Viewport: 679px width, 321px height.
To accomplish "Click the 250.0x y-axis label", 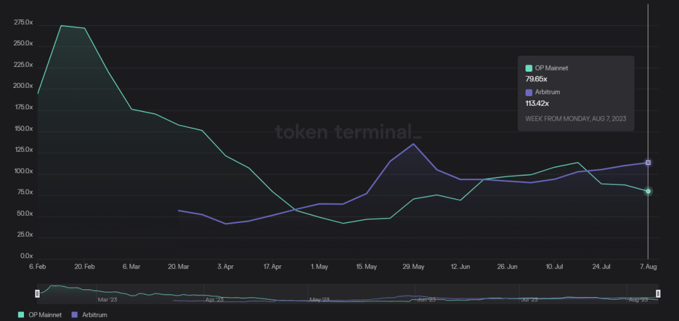I will pyautogui.click(x=23, y=44).
